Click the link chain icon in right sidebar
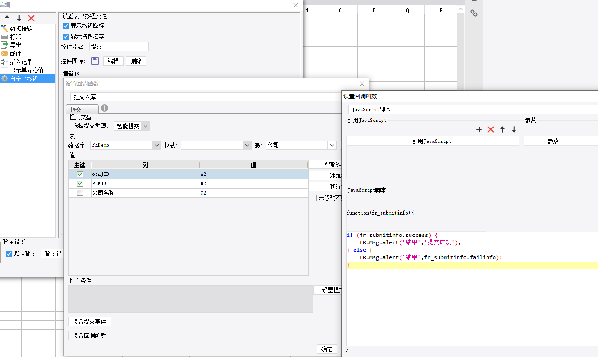 (x=474, y=13)
